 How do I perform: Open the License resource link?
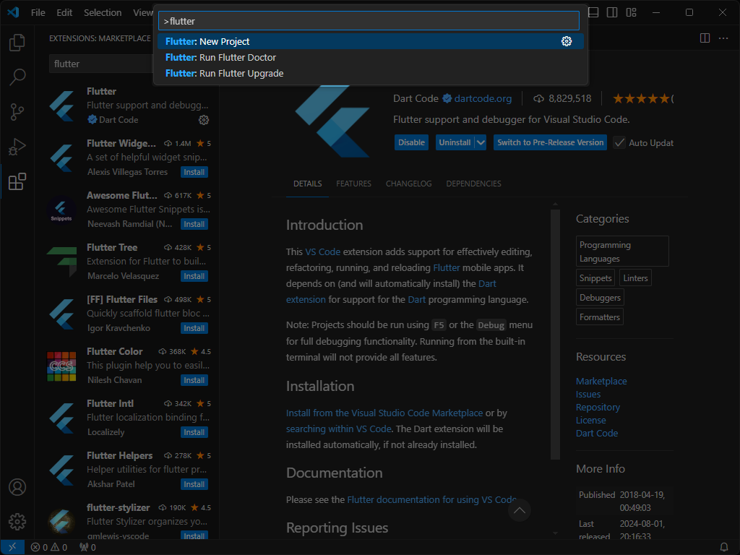click(591, 420)
